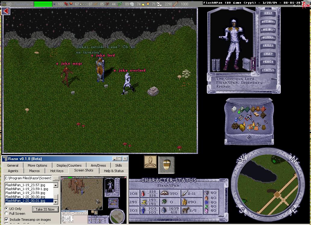Pick the small dagger in the backpack
The height and width of the screenshot is (225, 311).
pos(266,122)
